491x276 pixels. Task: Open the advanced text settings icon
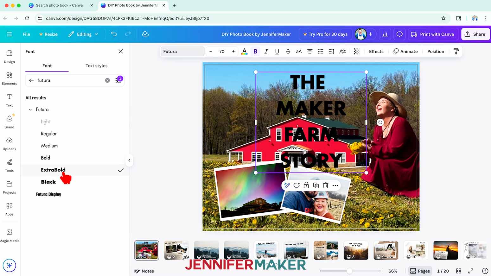click(x=342, y=52)
